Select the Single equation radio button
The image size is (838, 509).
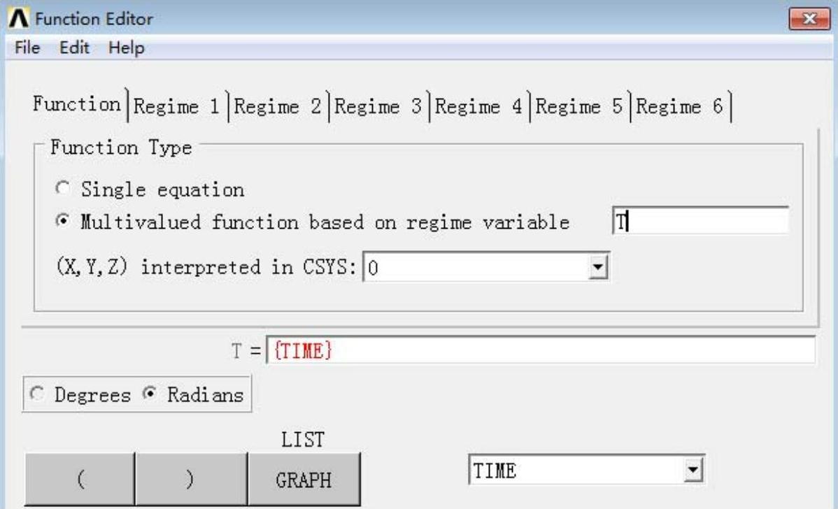pyautogui.click(x=63, y=189)
